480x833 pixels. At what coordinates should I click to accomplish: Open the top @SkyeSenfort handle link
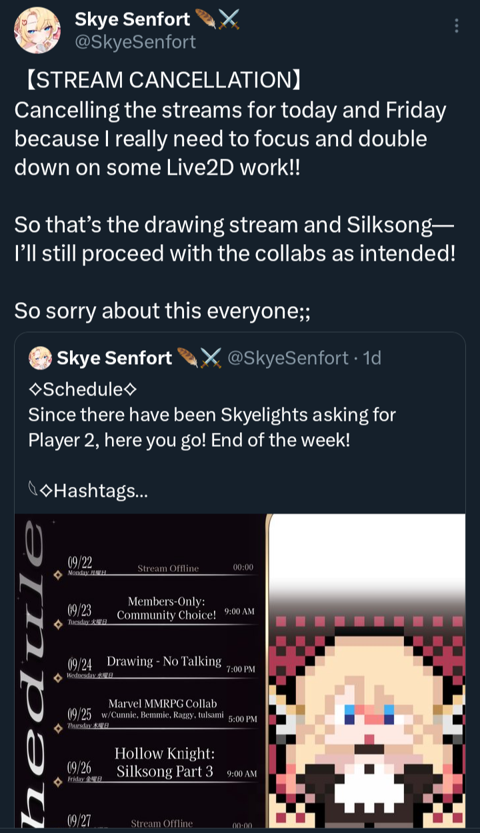point(135,42)
